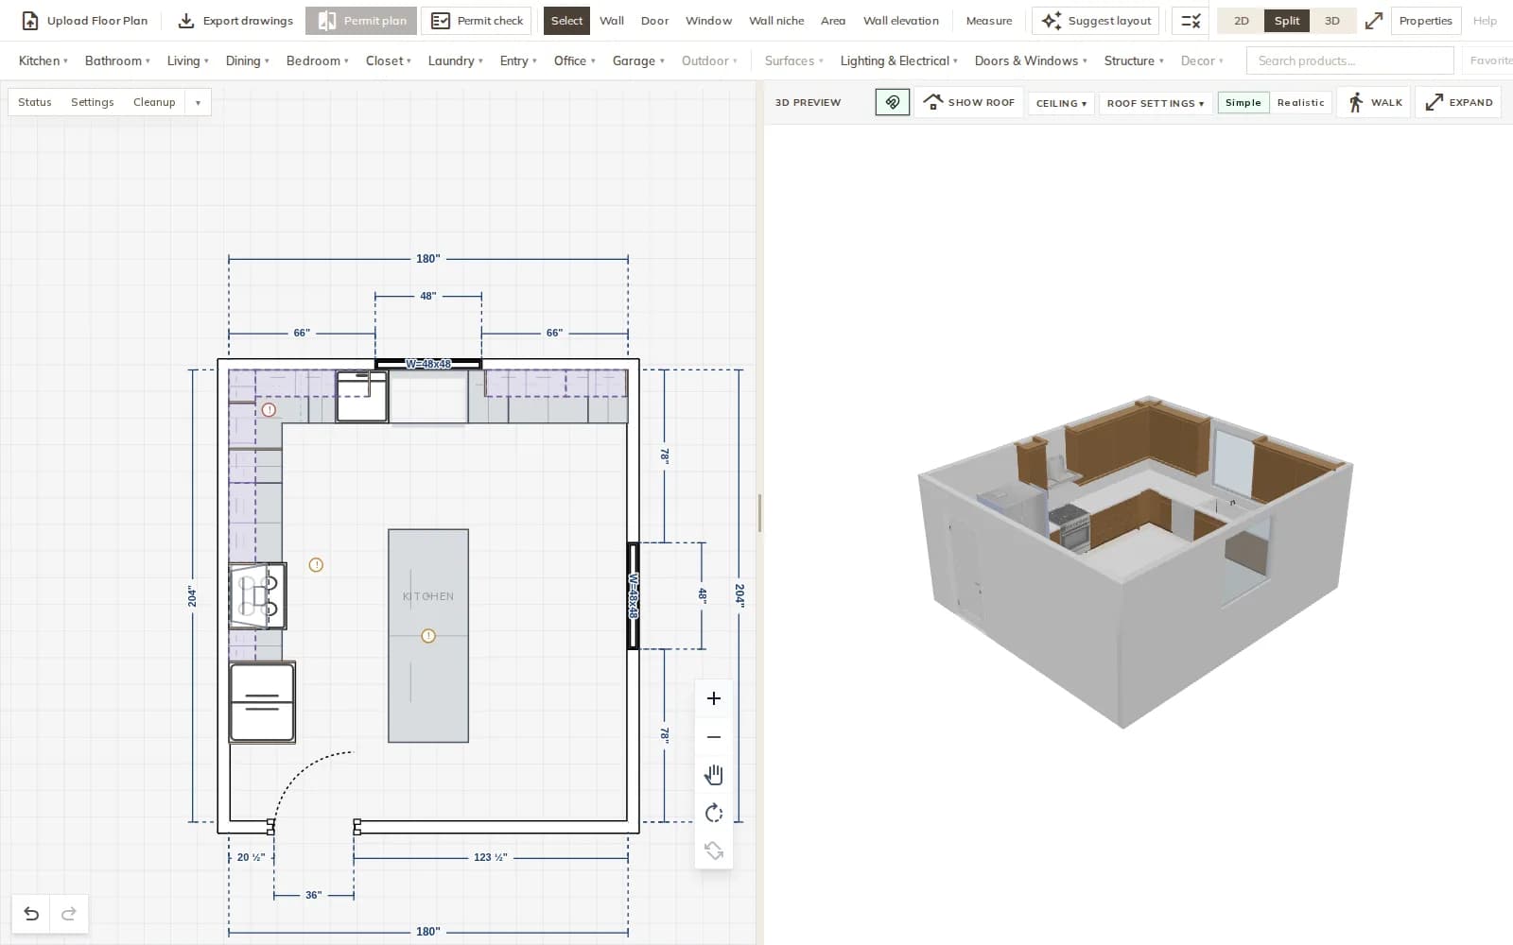Choose the Door tool

[x=654, y=21]
